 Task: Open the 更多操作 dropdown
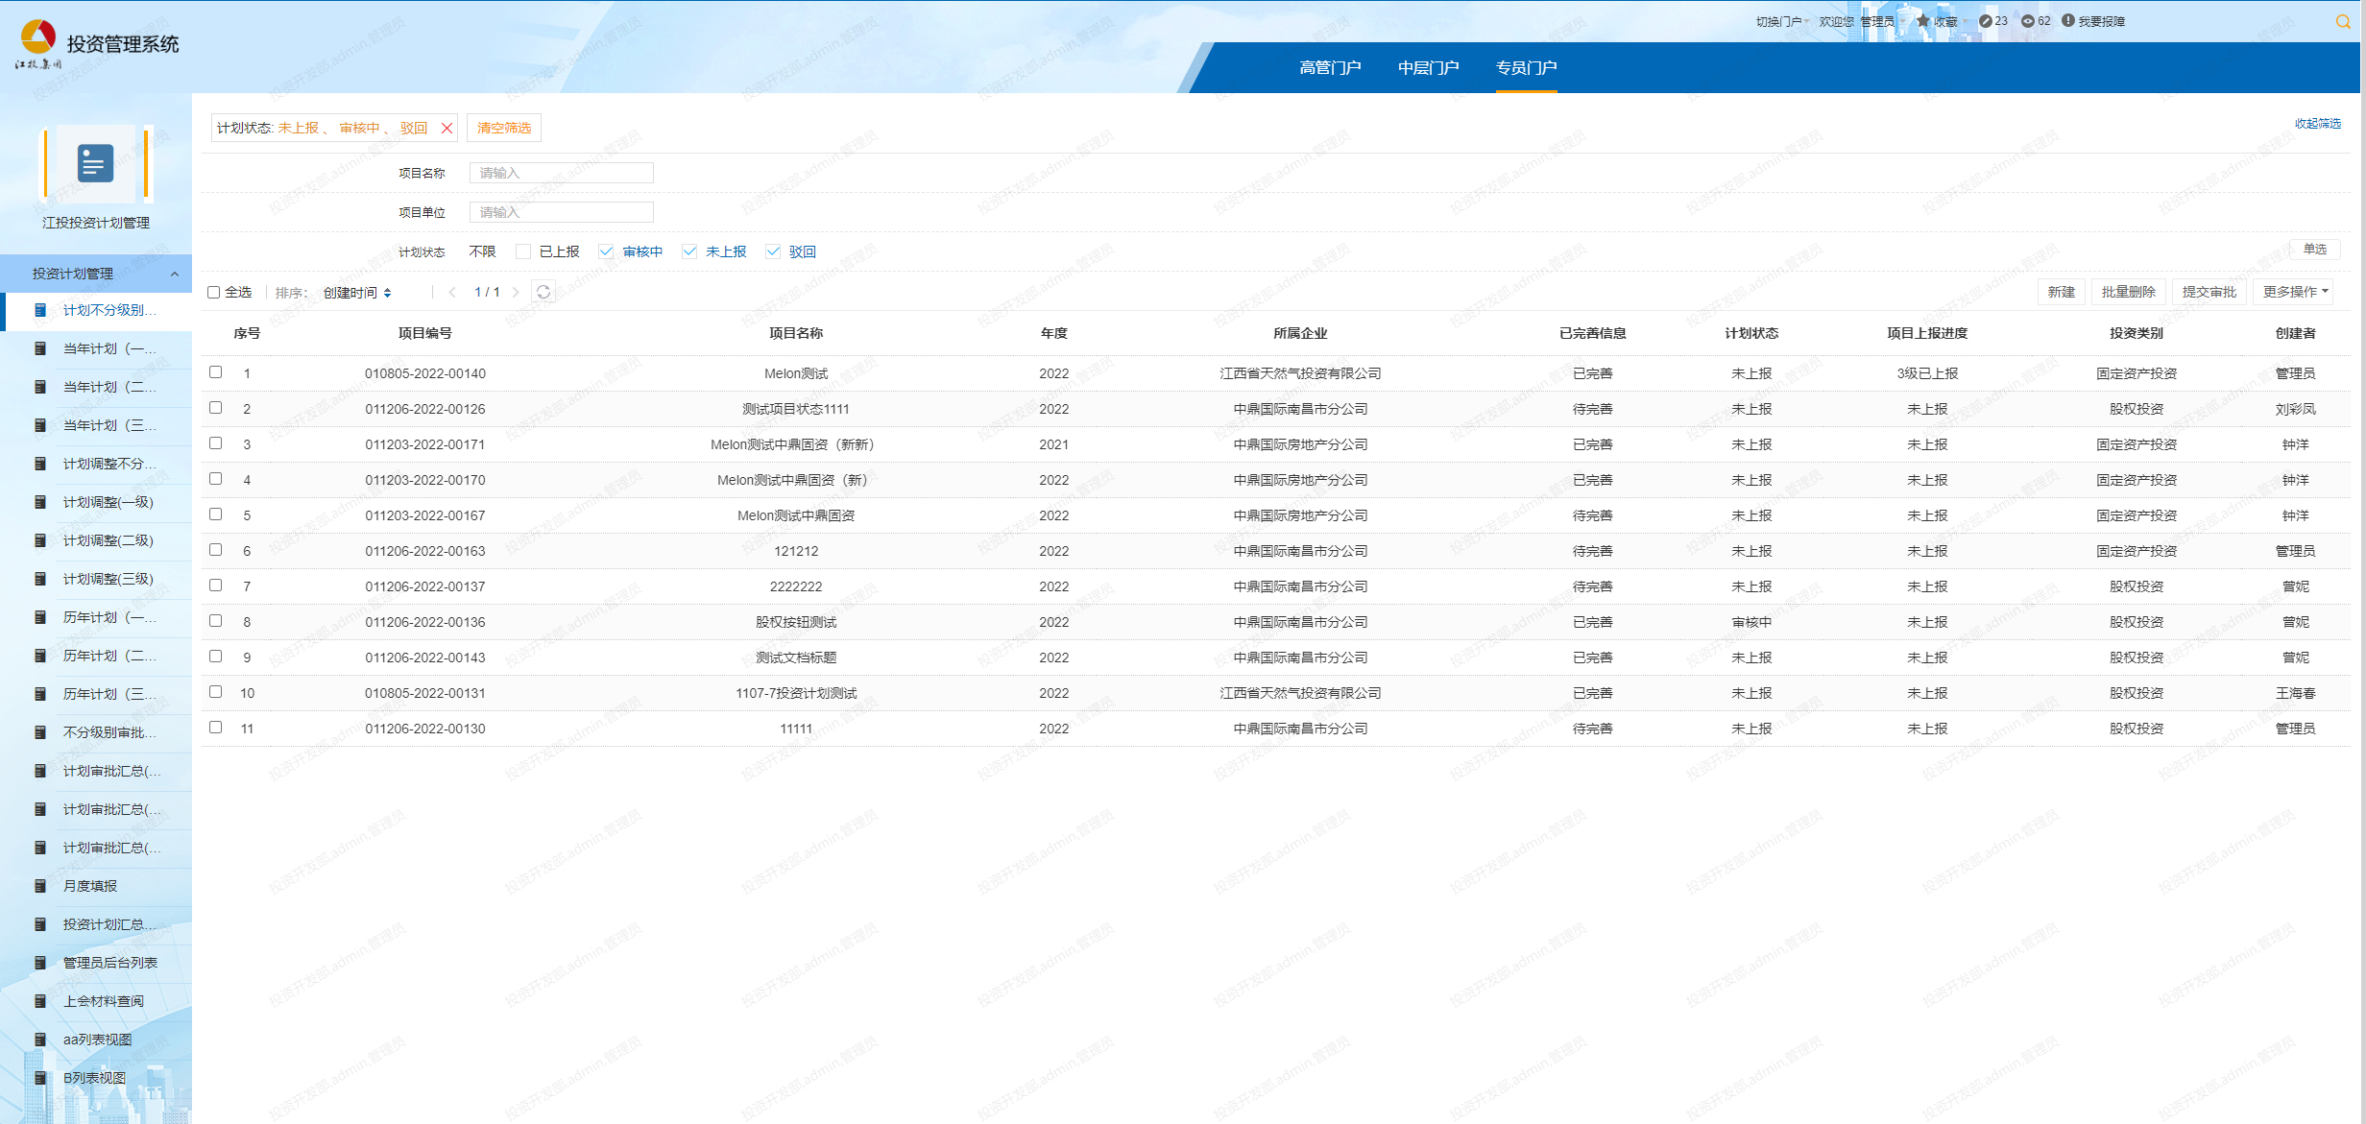pos(2295,292)
